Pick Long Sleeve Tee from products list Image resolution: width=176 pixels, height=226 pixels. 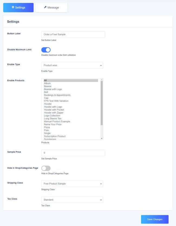pyautogui.click(x=53, y=119)
